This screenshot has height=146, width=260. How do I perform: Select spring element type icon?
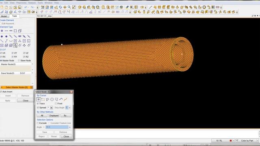[x=11, y=31]
